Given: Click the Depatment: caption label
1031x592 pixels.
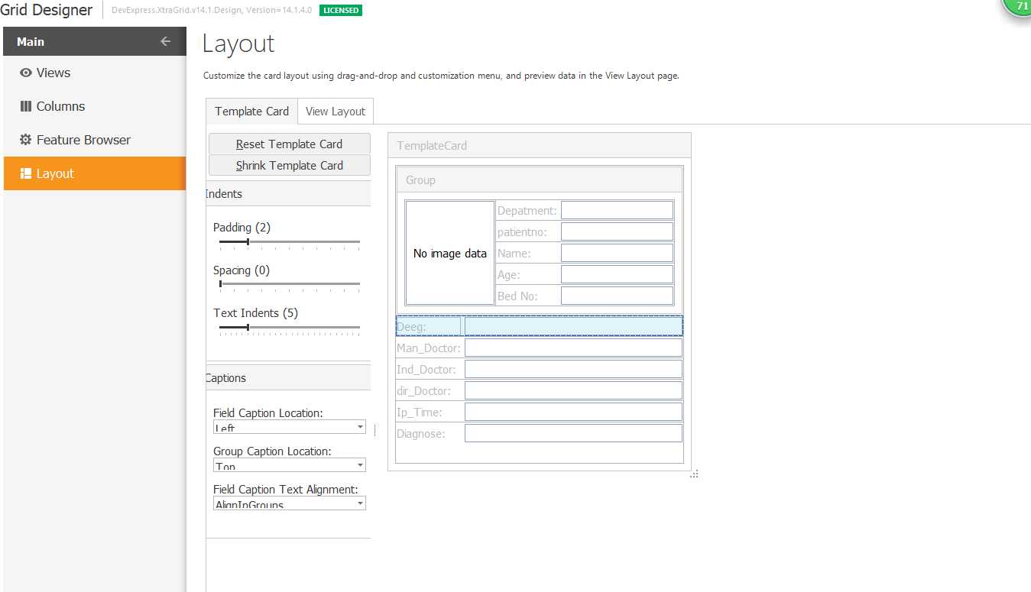Looking at the screenshot, I should point(527,211).
